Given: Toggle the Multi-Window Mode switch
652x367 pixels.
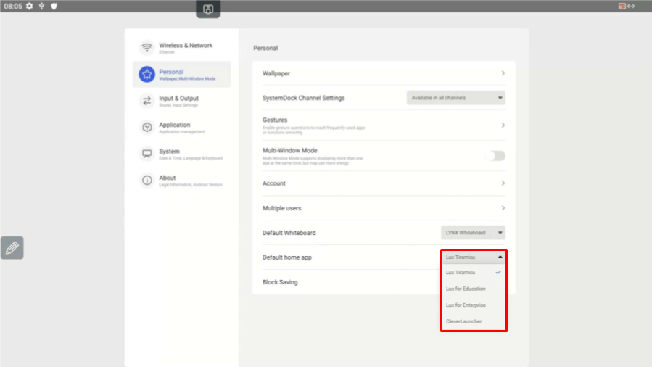Looking at the screenshot, I should pyautogui.click(x=496, y=156).
